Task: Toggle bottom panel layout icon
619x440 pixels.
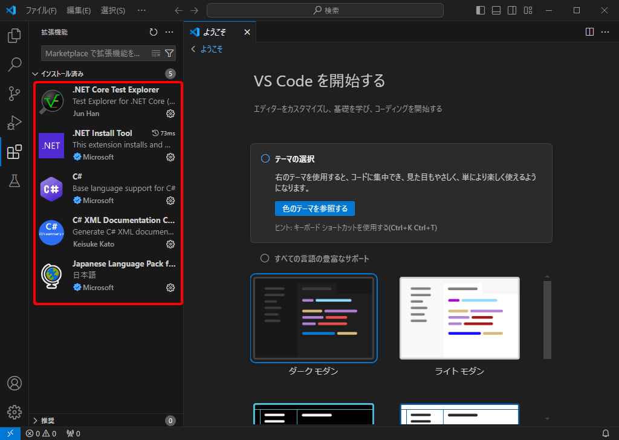Action: pyautogui.click(x=496, y=10)
